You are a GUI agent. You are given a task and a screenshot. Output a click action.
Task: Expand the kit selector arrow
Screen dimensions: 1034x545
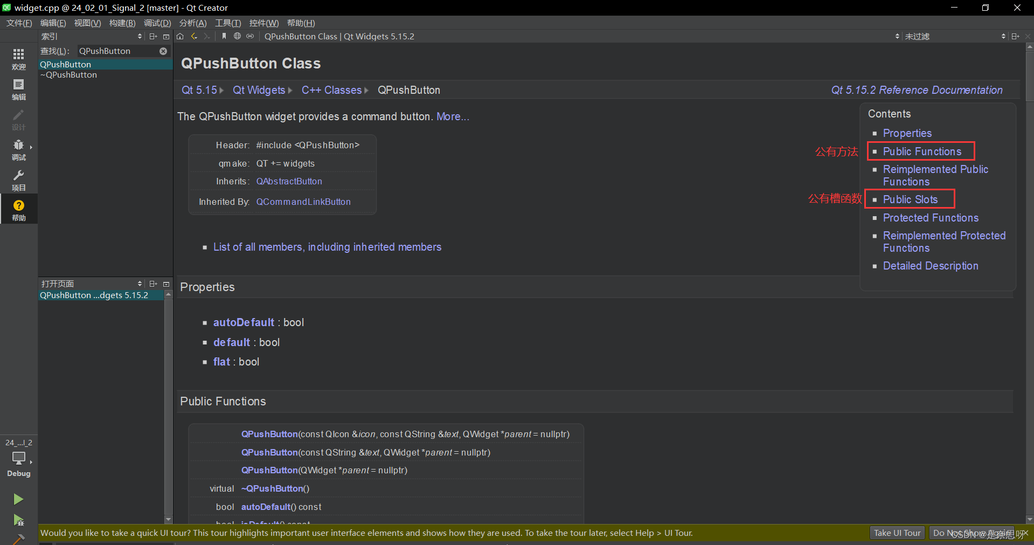[31, 462]
